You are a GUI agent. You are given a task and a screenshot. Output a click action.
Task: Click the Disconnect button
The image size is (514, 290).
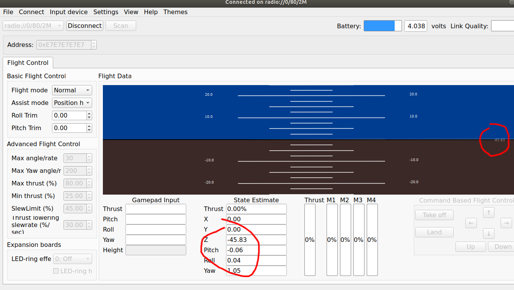point(85,26)
